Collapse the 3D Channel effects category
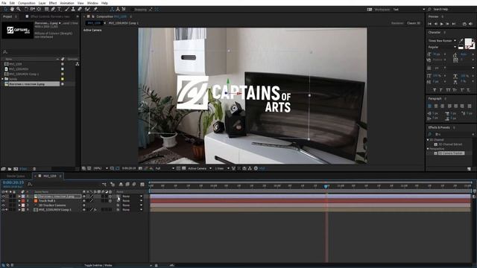This screenshot has height=268, width=477. 428,140
